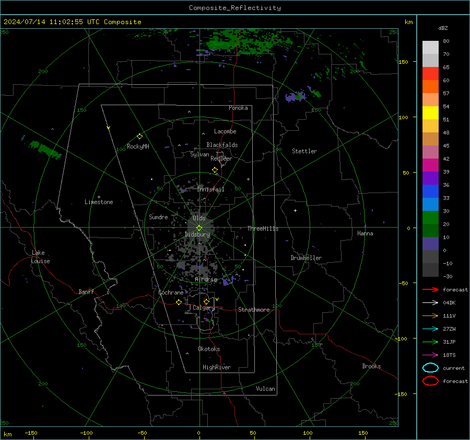Click the asterisk marker above Limestone
This screenshot has height=440, width=470.
coord(99,197)
